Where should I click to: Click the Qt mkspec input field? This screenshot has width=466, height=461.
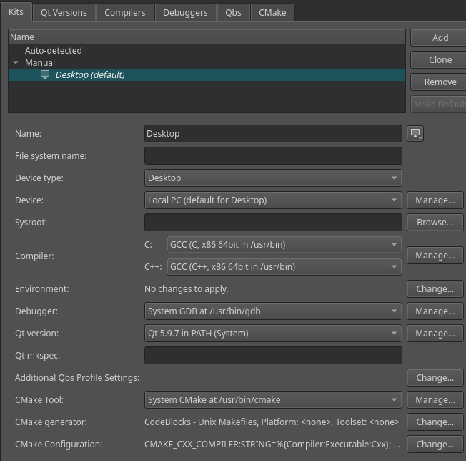point(273,355)
